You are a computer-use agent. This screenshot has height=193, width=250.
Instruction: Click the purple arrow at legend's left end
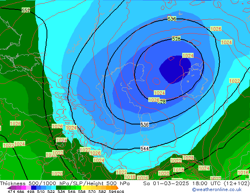[x=9, y=188]
